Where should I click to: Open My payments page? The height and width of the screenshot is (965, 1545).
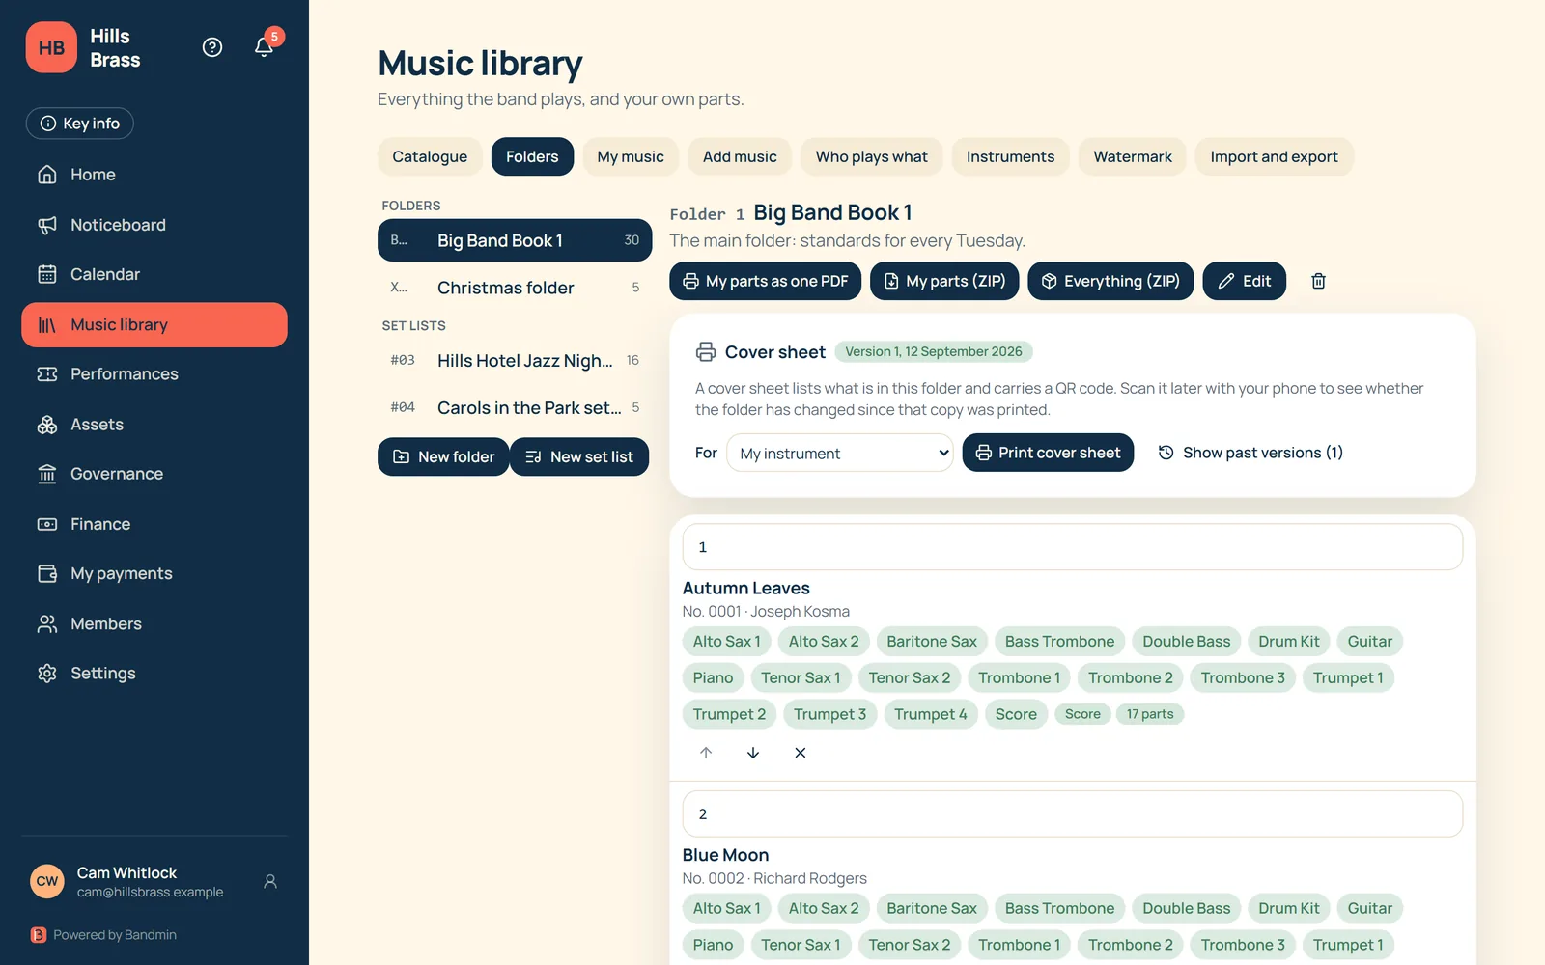tap(154, 574)
